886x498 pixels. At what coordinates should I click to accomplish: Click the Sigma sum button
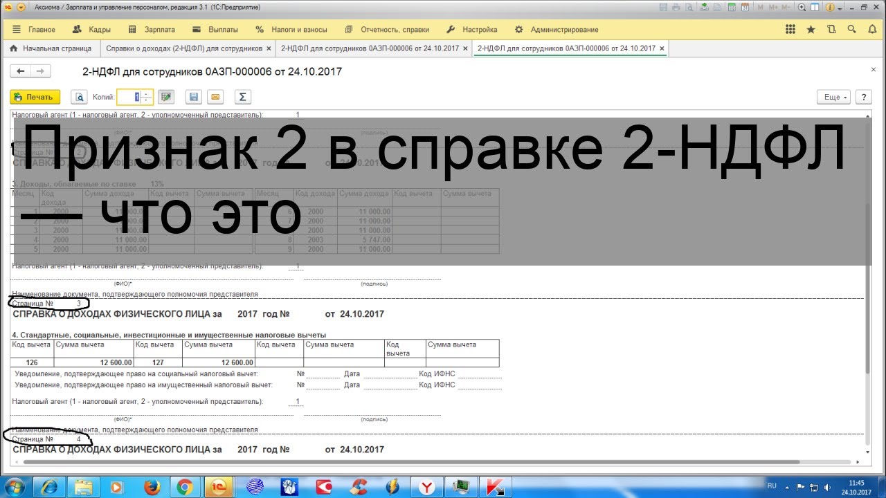click(x=242, y=97)
